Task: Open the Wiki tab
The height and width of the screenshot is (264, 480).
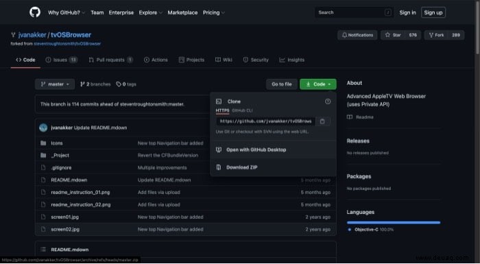Action: (224, 60)
